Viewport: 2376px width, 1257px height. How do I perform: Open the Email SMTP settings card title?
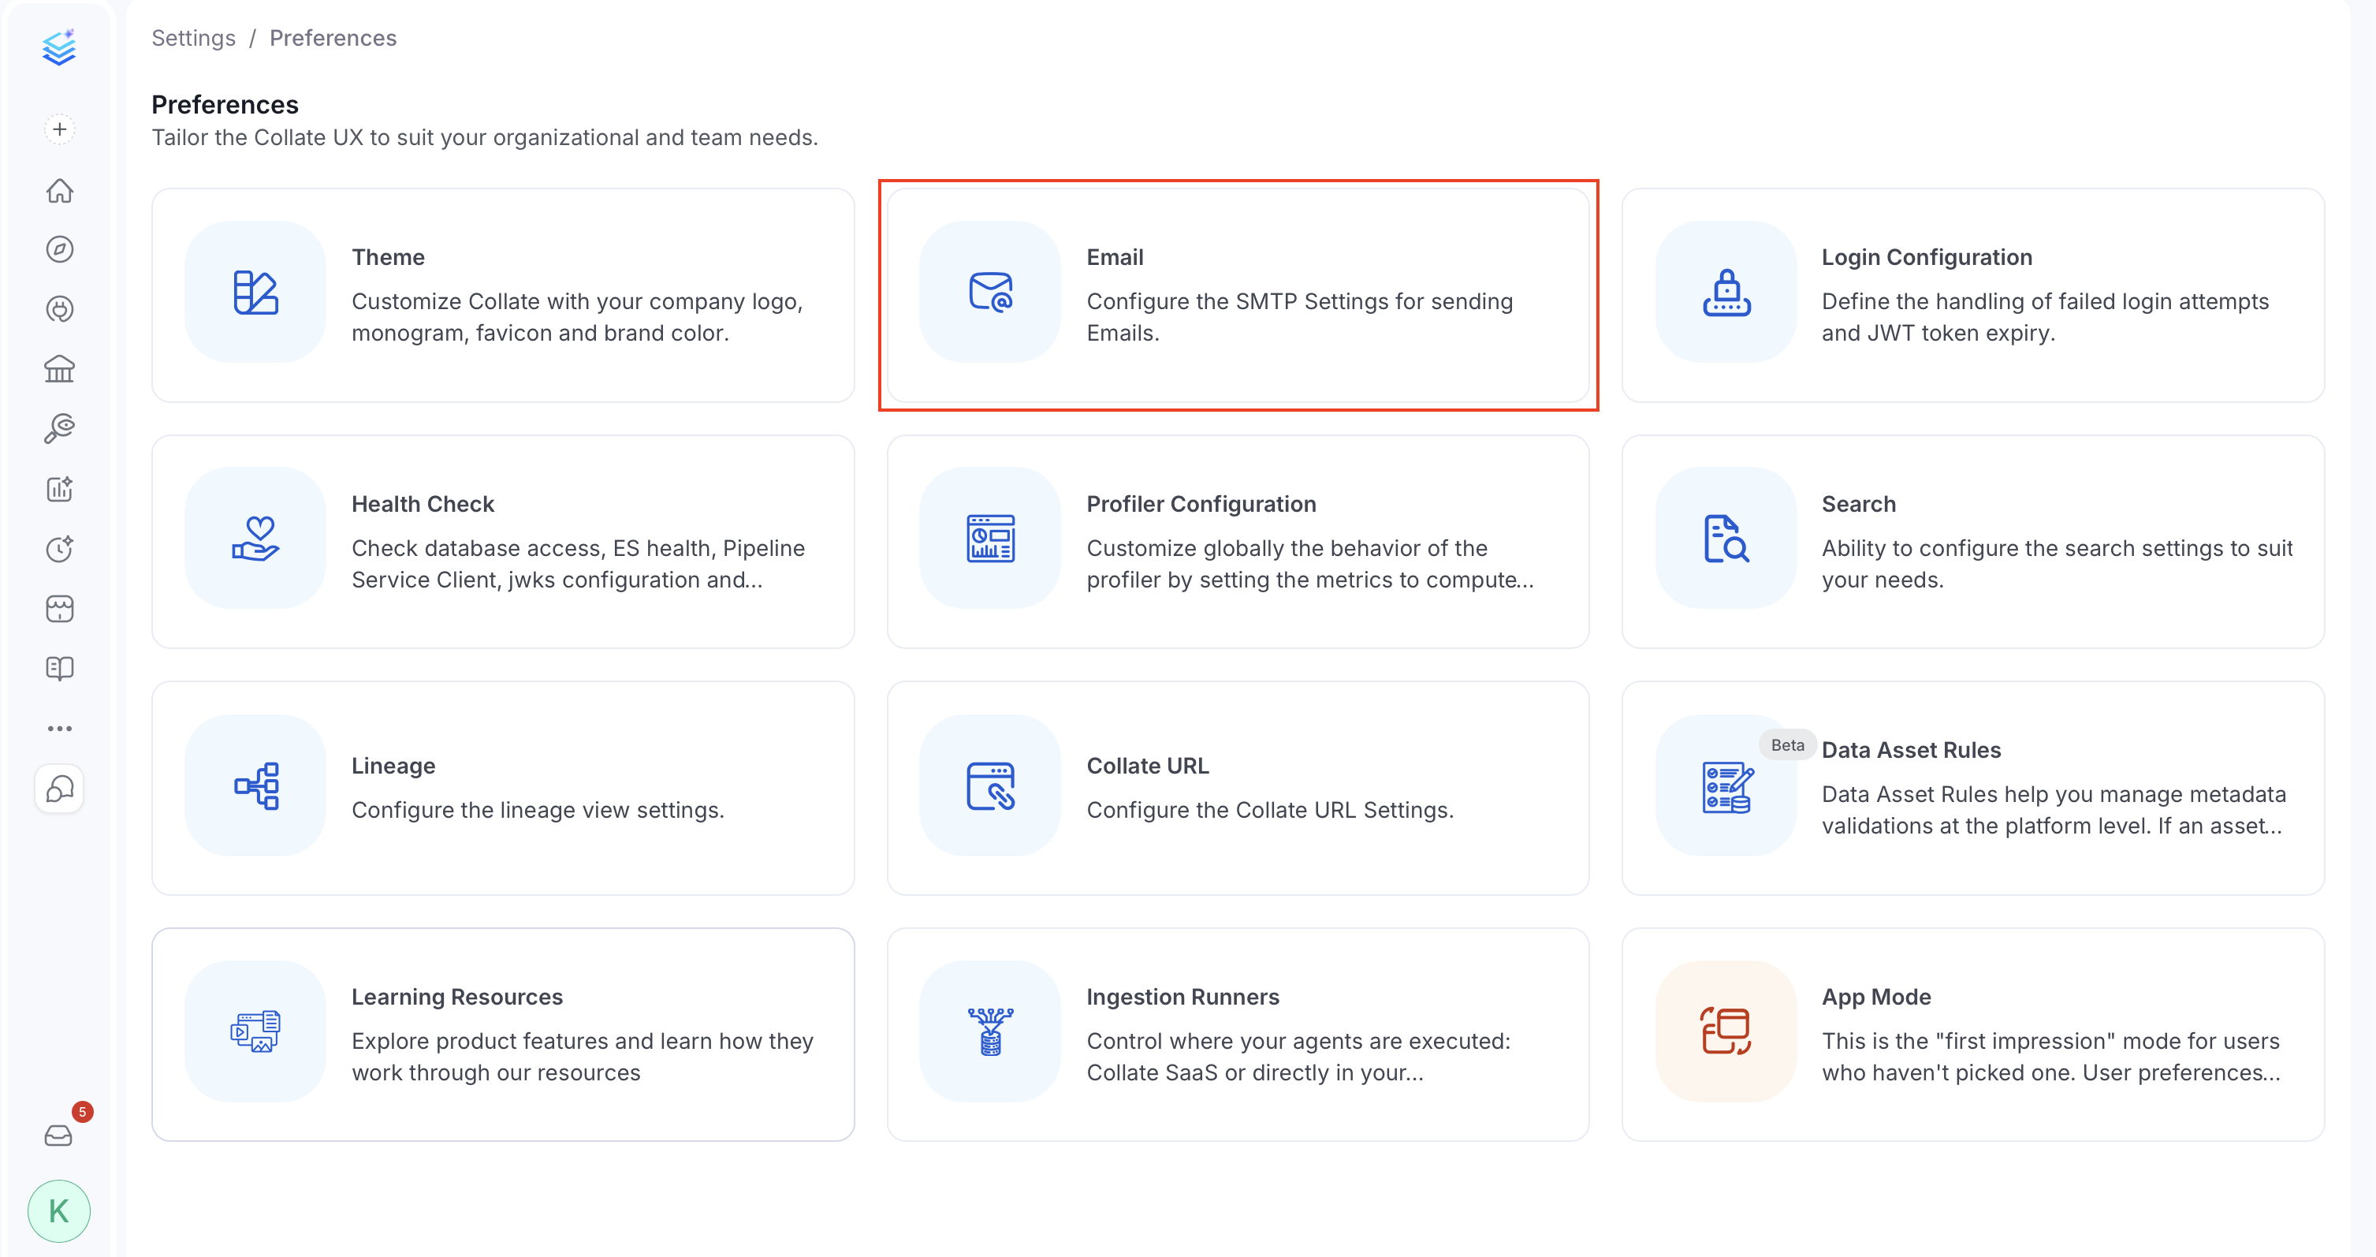(x=1115, y=256)
